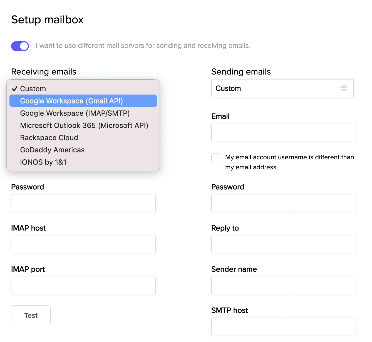
Task: Click the 'My email account username' label text
Action: 289,162
